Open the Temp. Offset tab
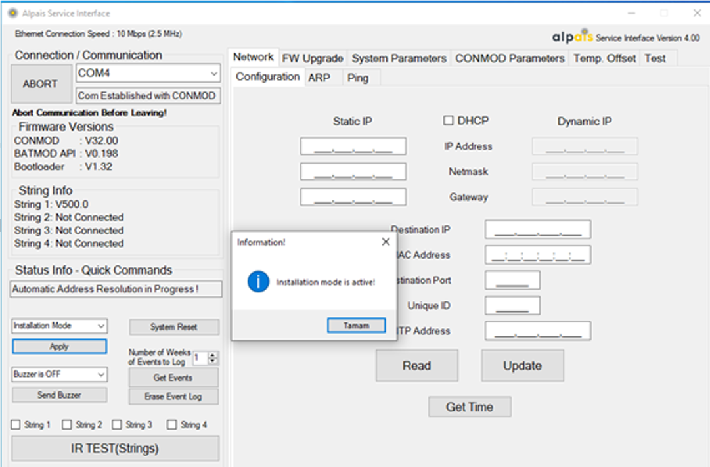 [604, 58]
